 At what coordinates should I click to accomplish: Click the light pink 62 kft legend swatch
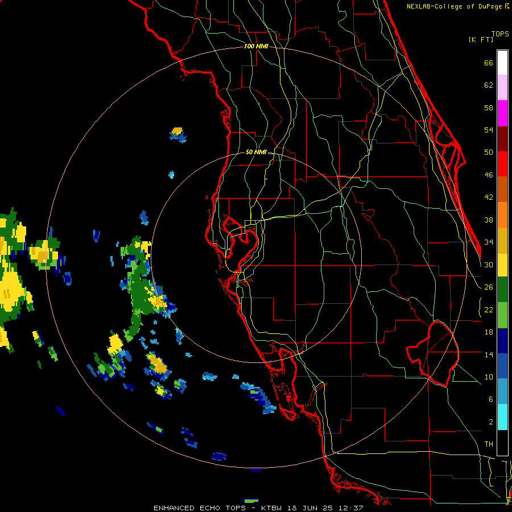click(502, 88)
